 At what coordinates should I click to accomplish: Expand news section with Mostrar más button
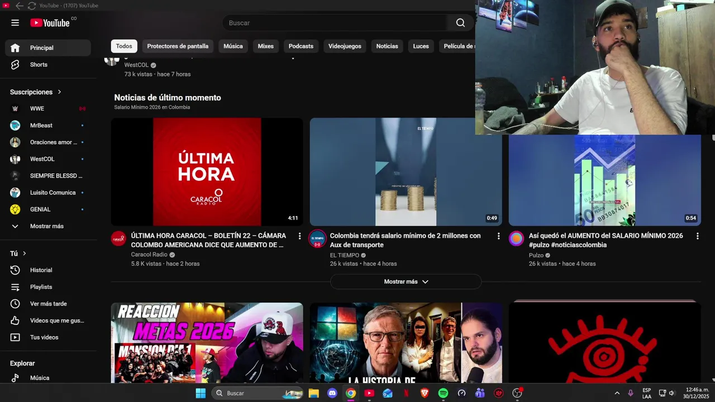click(x=406, y=282)
